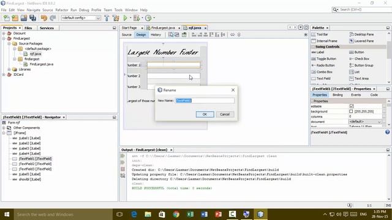Screen dimensions: 392x220
Task: Cancel the Rename dialog
Action: (x=225, y=114)
